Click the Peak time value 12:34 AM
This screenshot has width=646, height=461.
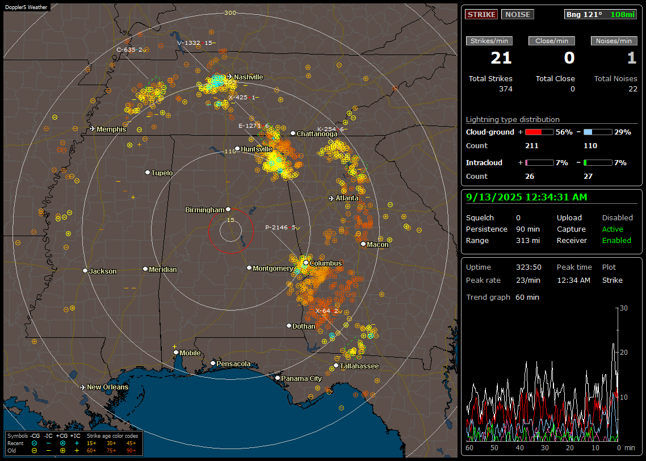(x=573, y=280)
